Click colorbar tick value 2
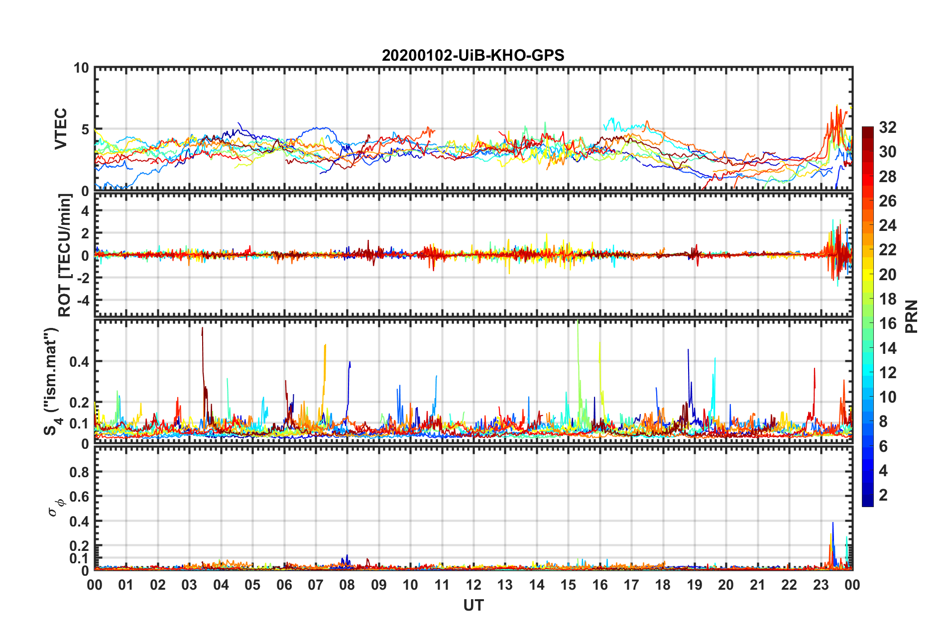The height and width of the screenshot is (633, 947). click(883, 495)
